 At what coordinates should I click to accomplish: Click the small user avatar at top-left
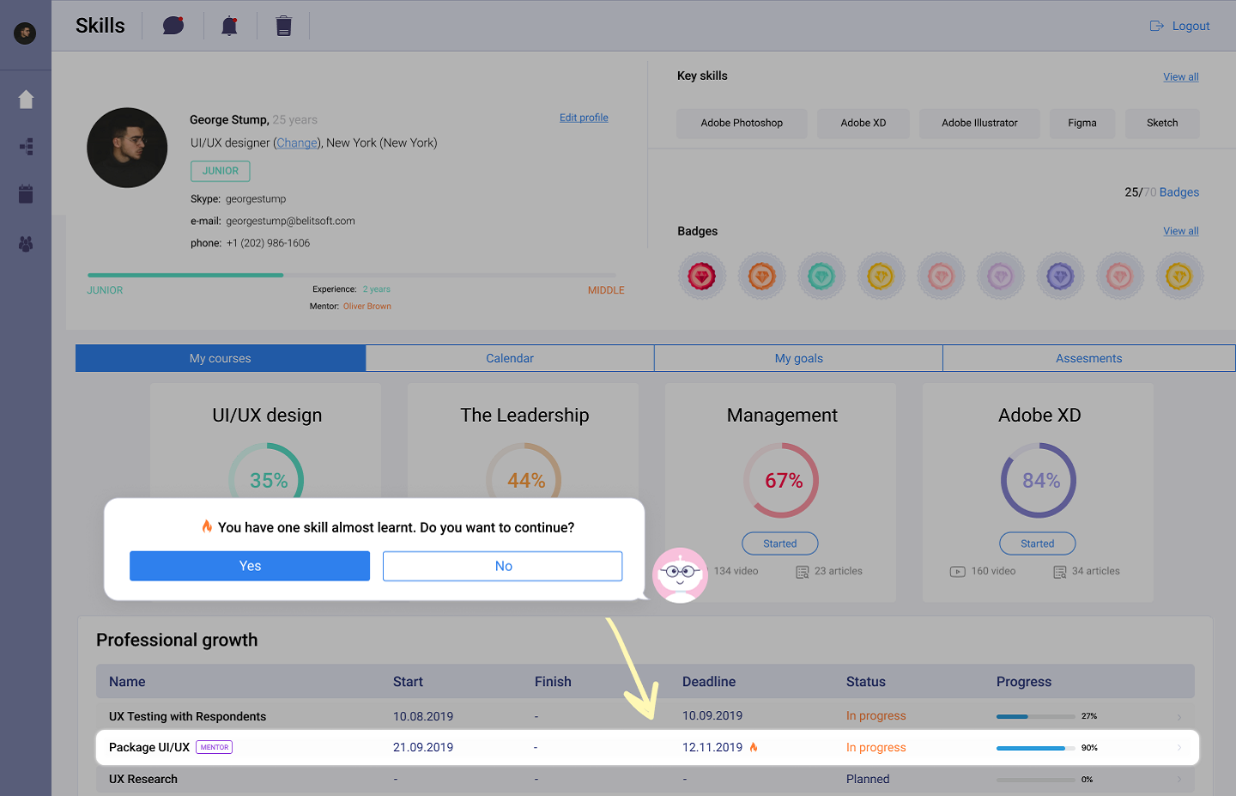(25, 33)
